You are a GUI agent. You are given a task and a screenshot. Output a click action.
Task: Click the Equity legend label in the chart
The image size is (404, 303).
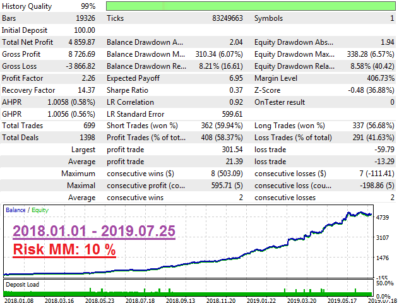40,210
